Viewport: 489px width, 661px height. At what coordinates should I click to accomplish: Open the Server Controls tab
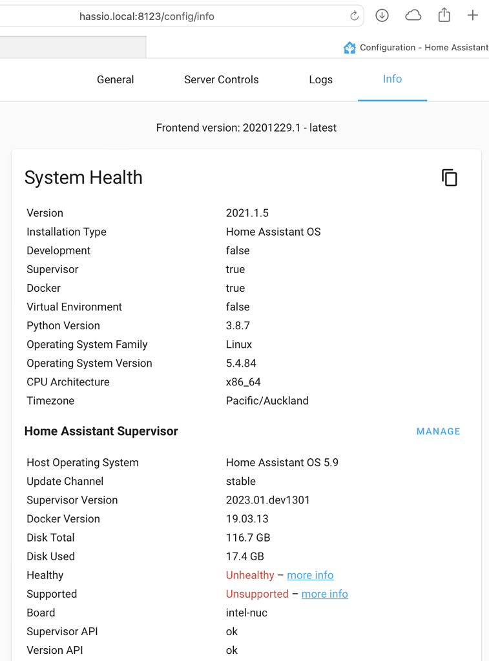pyautogui.click(x=221, y=79)
